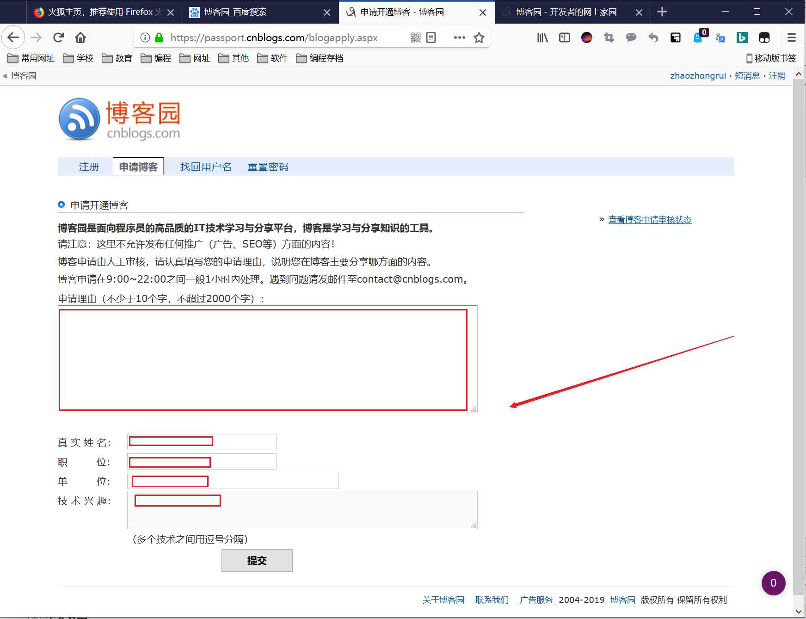Click the « 博客园 top-left link
Image resolution: width=806 pixels, height=619 pixels.
(20, 76)
